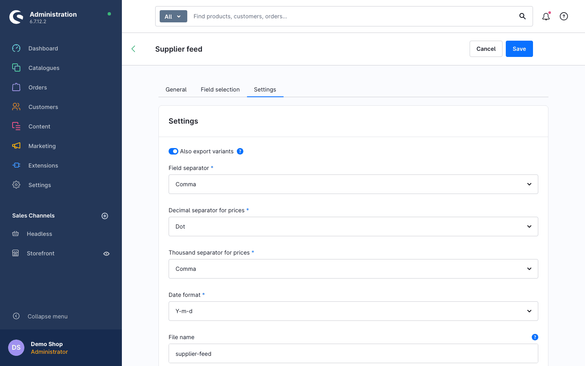Screen dimensions: 585x366
Task: Click the File name input field
Action: 353,353
